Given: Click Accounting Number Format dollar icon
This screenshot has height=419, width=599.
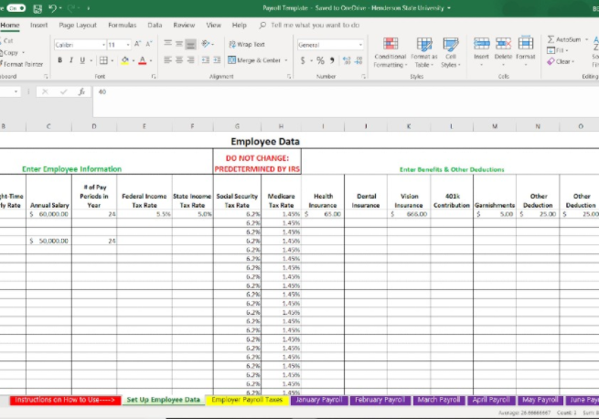Looking at the screenshot, I should point(303,60).
